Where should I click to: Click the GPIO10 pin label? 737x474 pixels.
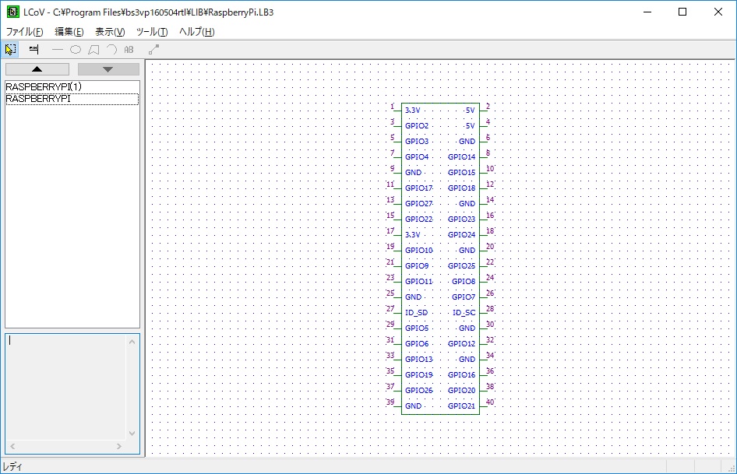tap(419, 251)
